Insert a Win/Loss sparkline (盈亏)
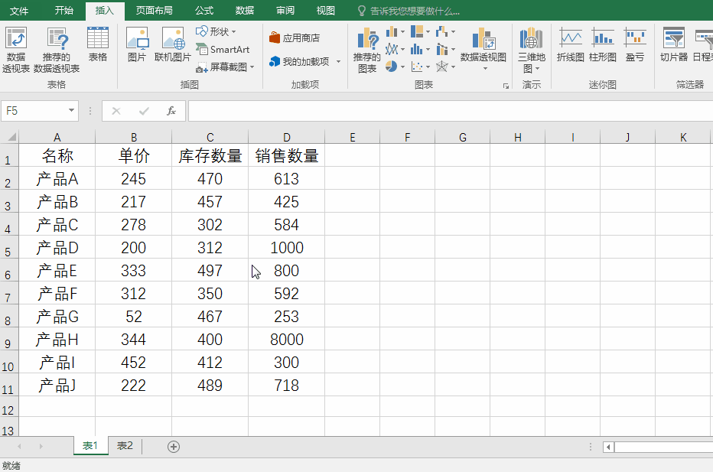Viewport: 713px width, 472px height. (635, 44)
